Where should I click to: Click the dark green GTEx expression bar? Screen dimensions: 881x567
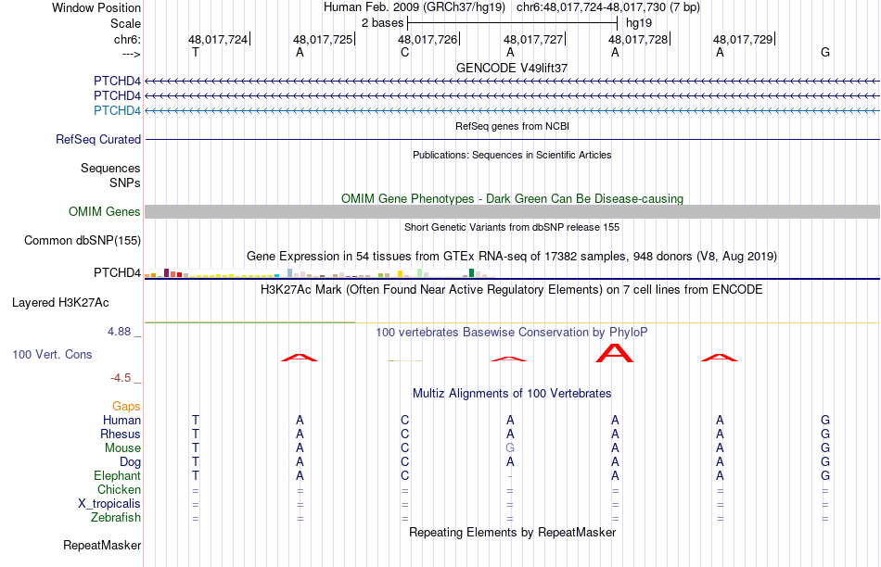471,272
